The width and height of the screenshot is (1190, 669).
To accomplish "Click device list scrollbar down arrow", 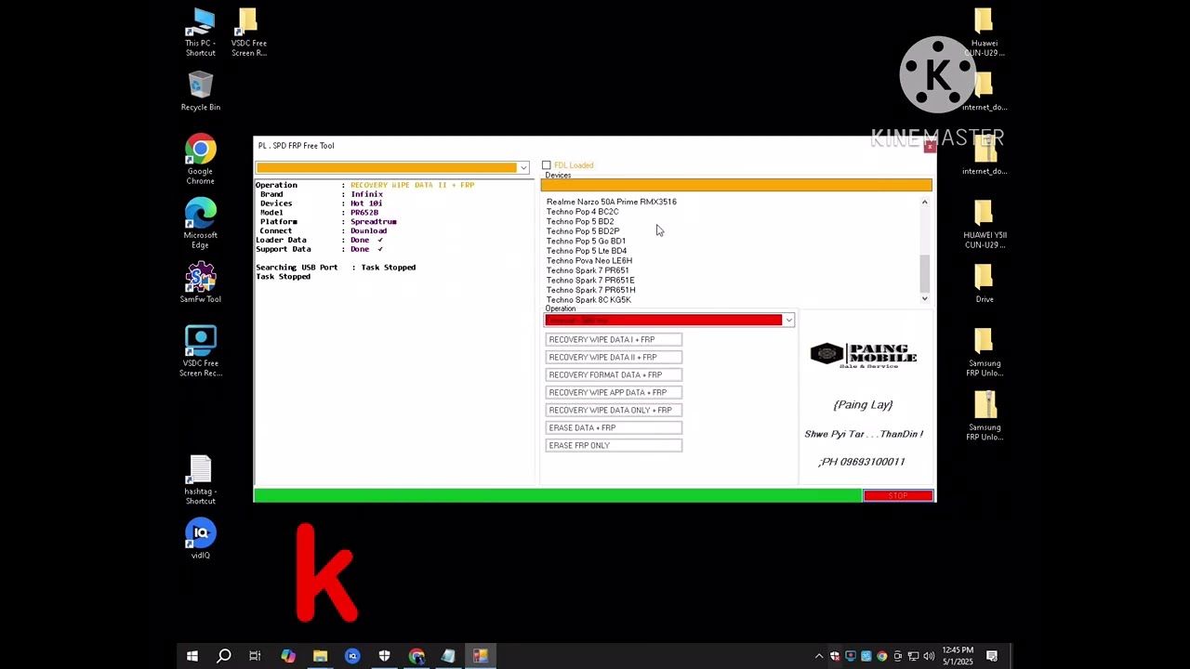I will tap(924, 298).
